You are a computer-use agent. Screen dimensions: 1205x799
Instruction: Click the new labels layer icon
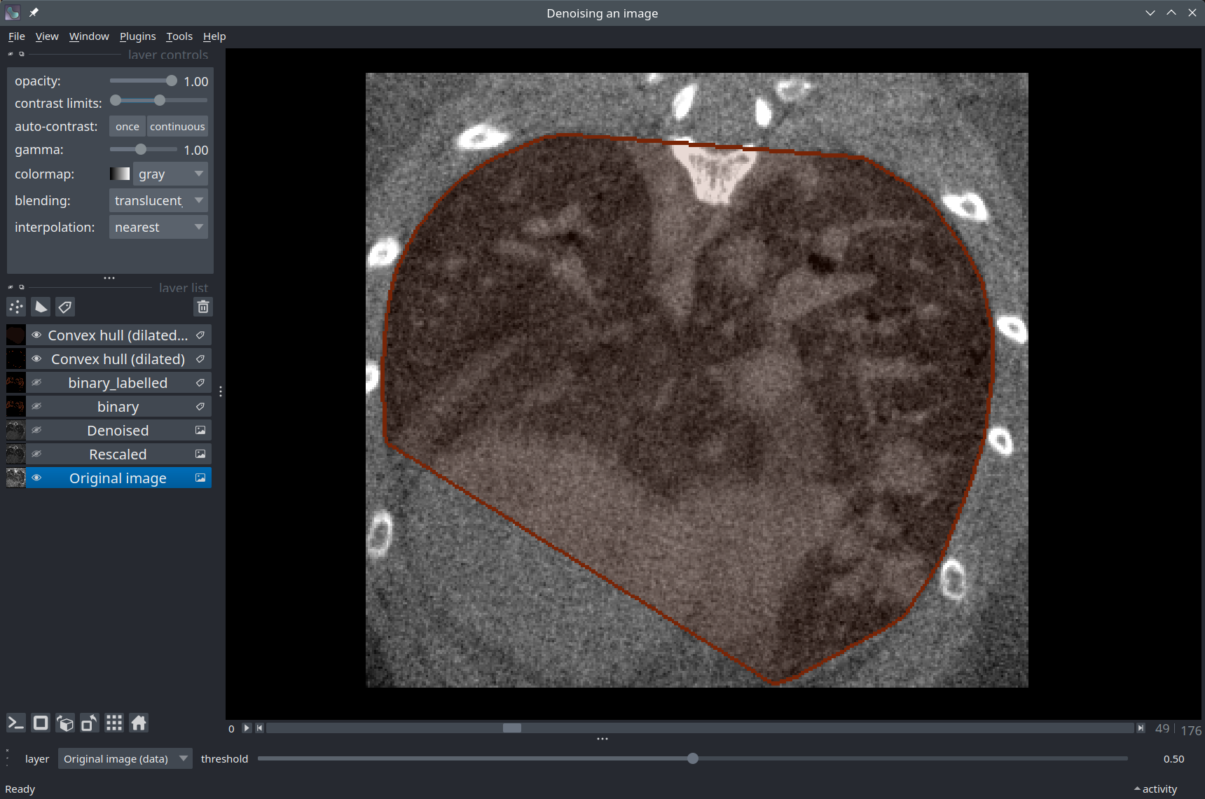point(65,307)
